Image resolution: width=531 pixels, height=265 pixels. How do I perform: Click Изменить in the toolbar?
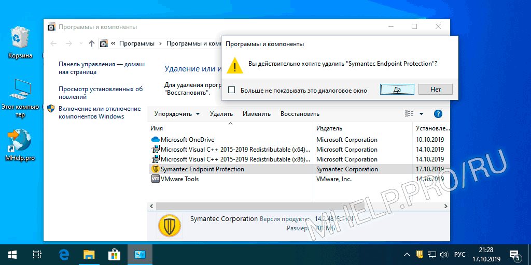click(257, 114)
